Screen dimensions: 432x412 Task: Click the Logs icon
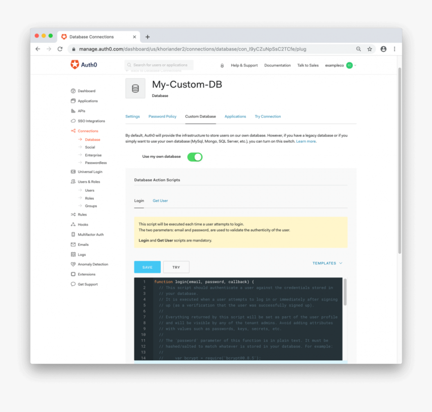pyautogui.click(x=73, y=254)
